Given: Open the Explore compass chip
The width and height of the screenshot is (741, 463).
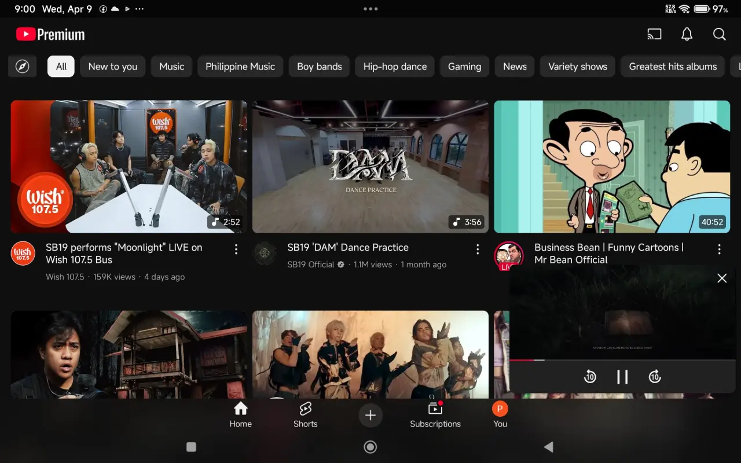Looking at the screenshot, I should [23, 67].
